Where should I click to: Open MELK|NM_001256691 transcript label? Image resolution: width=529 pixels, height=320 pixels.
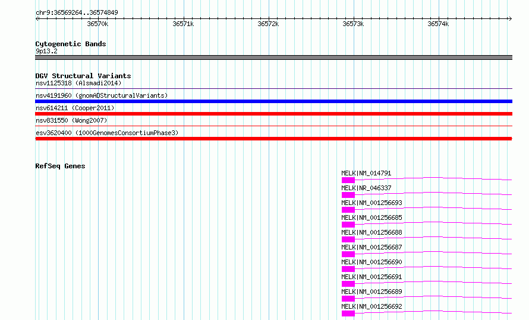371,277
